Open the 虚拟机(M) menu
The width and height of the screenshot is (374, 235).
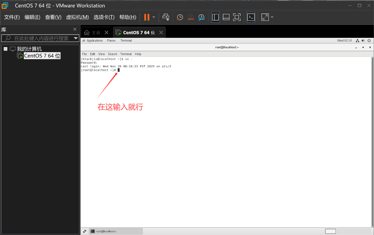[77, 17]
